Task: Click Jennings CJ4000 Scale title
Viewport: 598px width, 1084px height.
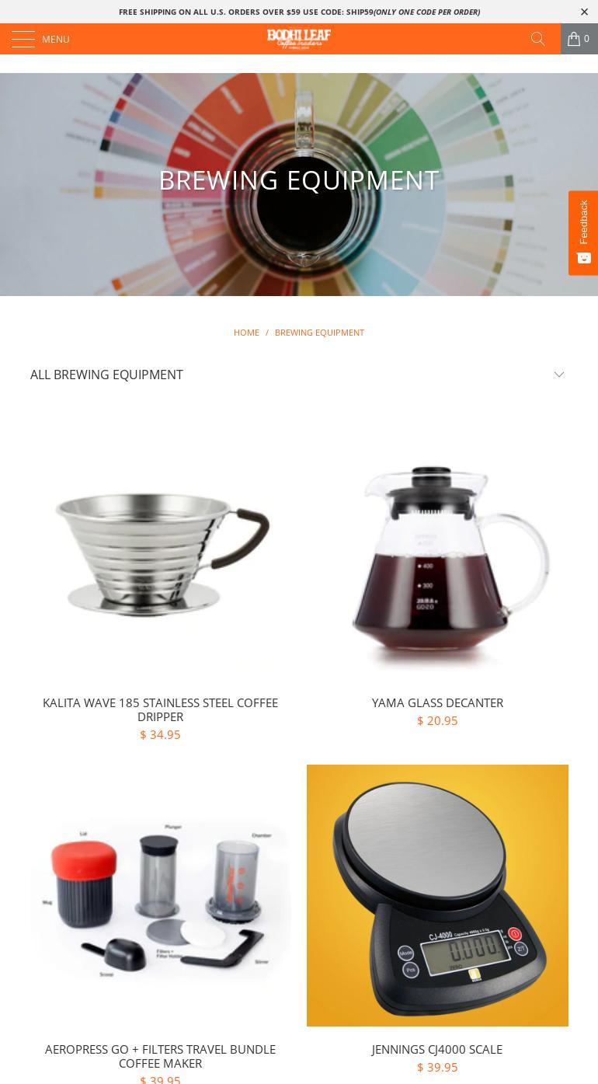Action: [437, 1049]
